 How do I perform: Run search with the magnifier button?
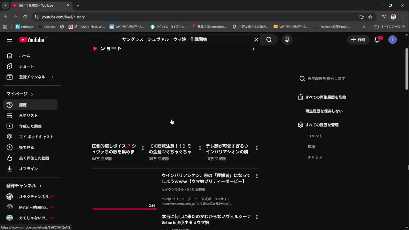click(x=269, y=40)
